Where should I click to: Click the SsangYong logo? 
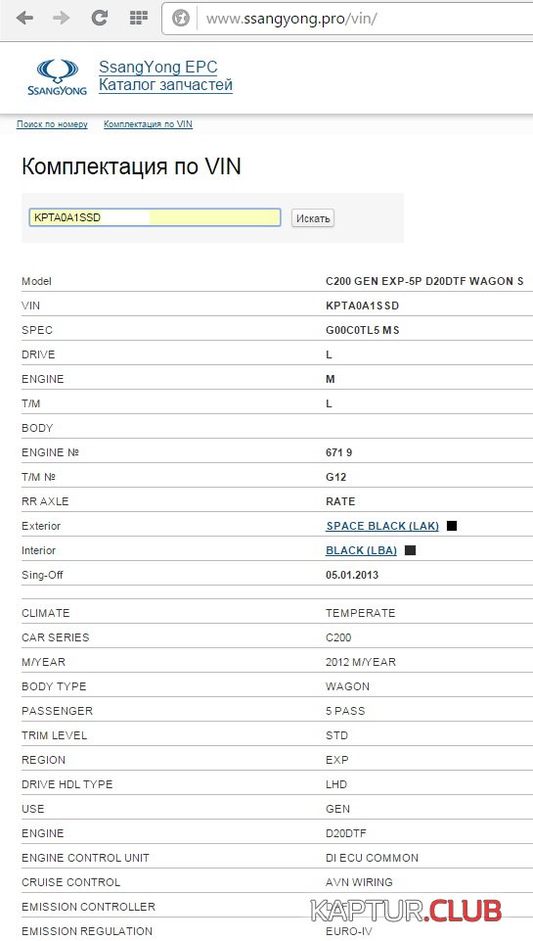(57, 77)
